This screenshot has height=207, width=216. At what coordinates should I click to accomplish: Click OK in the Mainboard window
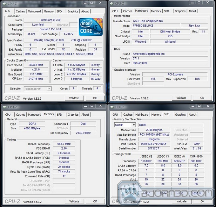point(202,98)
